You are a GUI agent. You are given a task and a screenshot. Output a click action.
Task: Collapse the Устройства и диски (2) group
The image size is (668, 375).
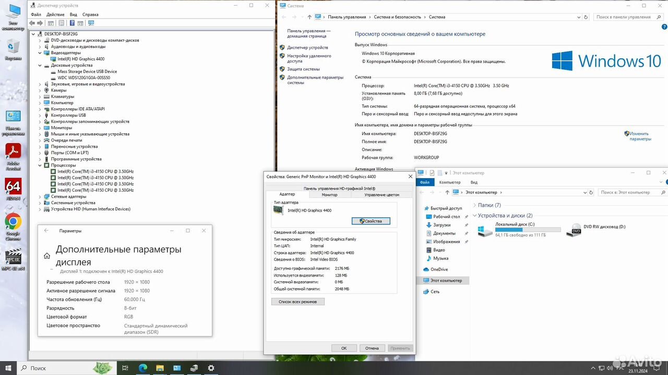coord(474,216)
